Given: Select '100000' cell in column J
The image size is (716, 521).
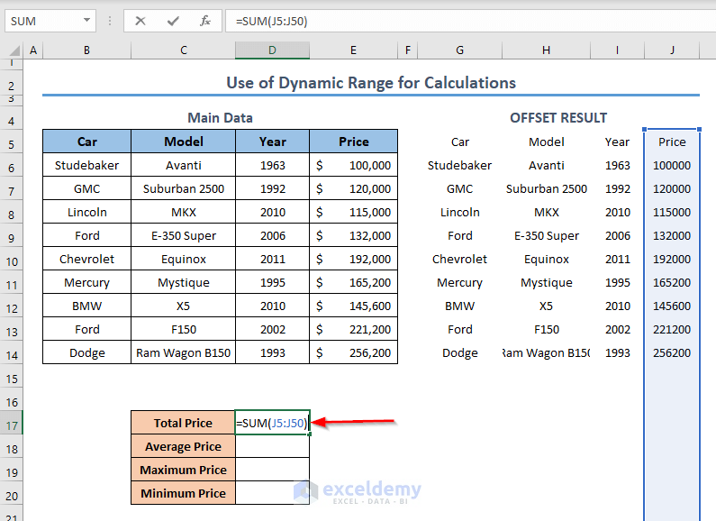Looking at the screenshot, I should point(672,166).
